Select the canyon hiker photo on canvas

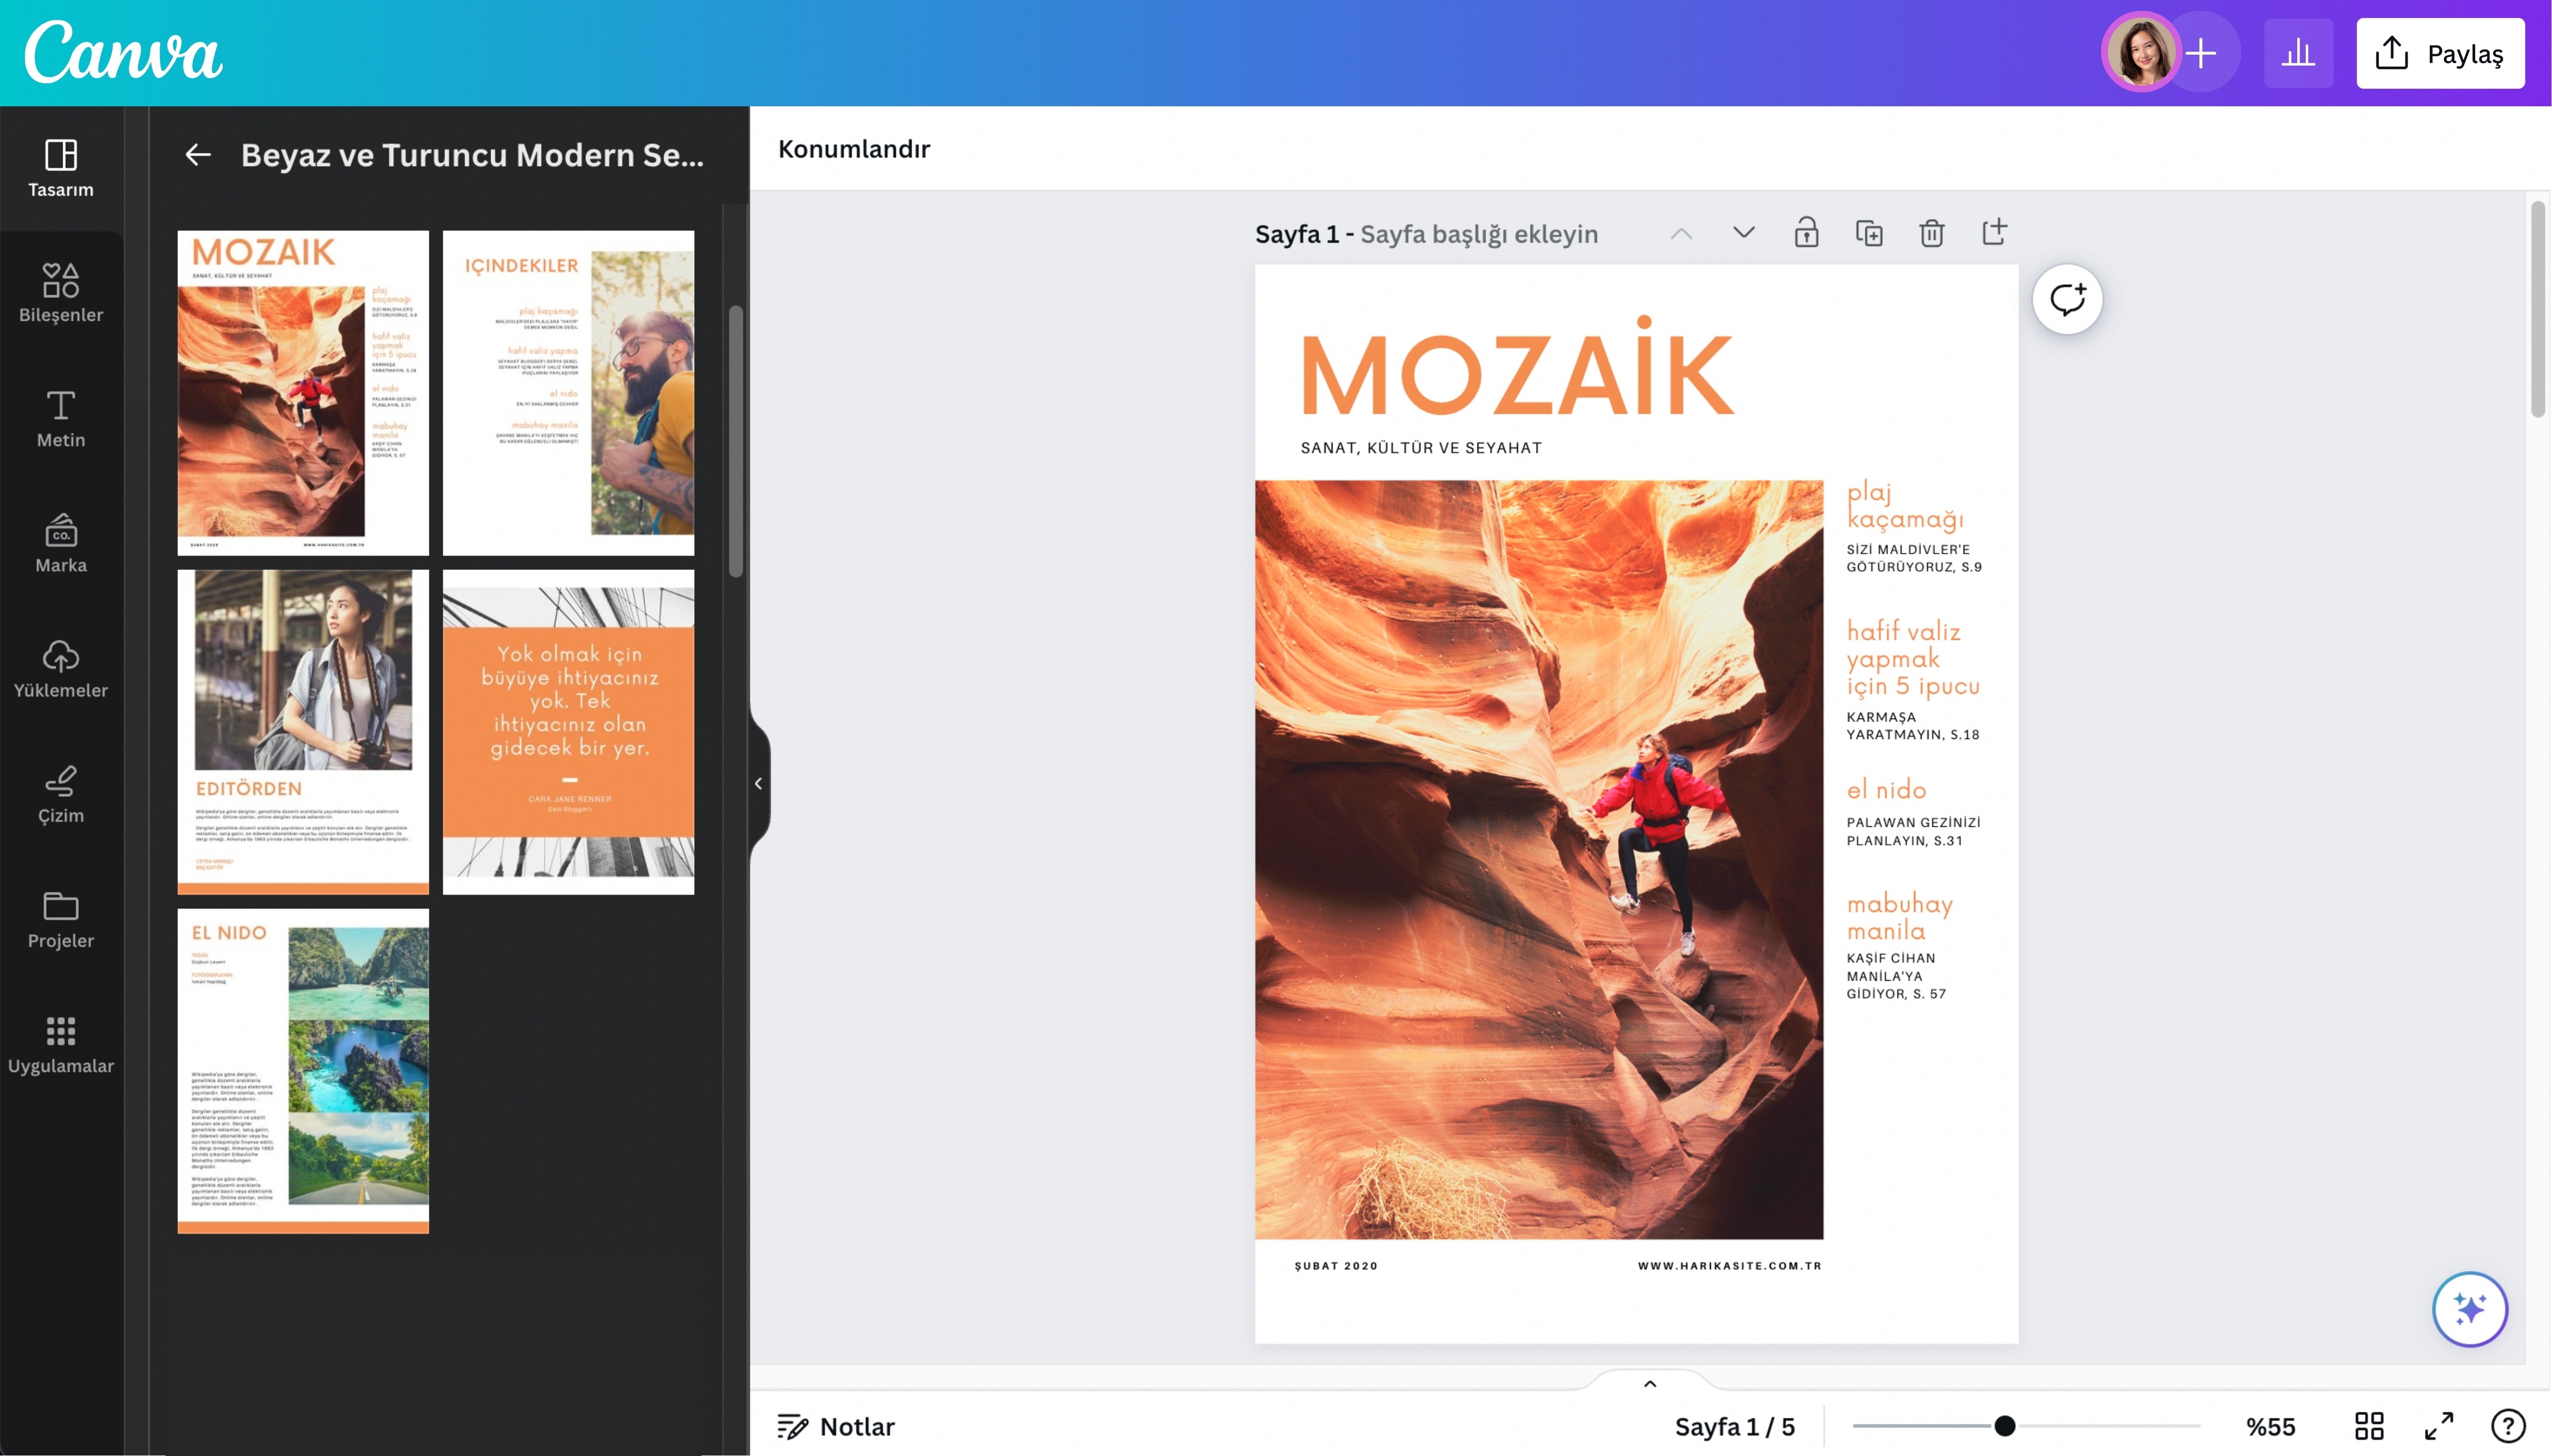point(1539,860)
